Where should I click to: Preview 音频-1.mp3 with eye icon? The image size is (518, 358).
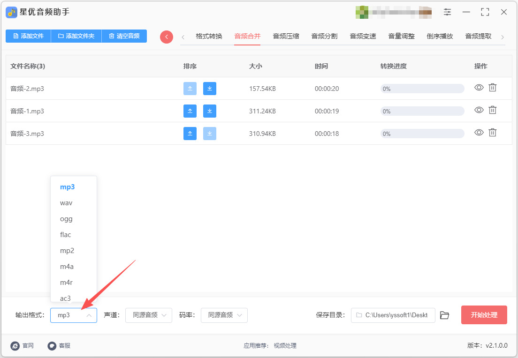coord(479,110)
